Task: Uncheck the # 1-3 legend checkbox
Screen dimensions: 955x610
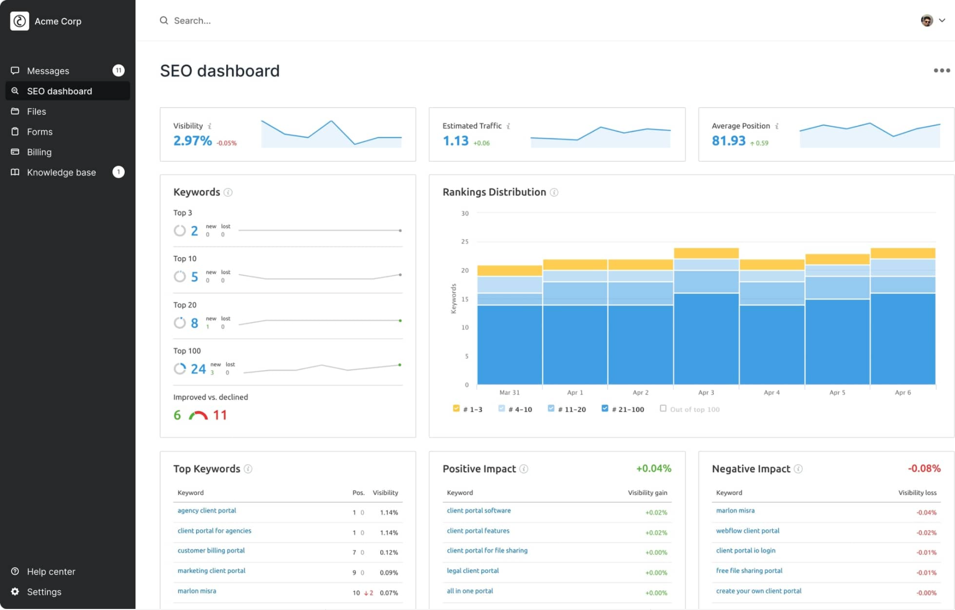Action: 456,408
